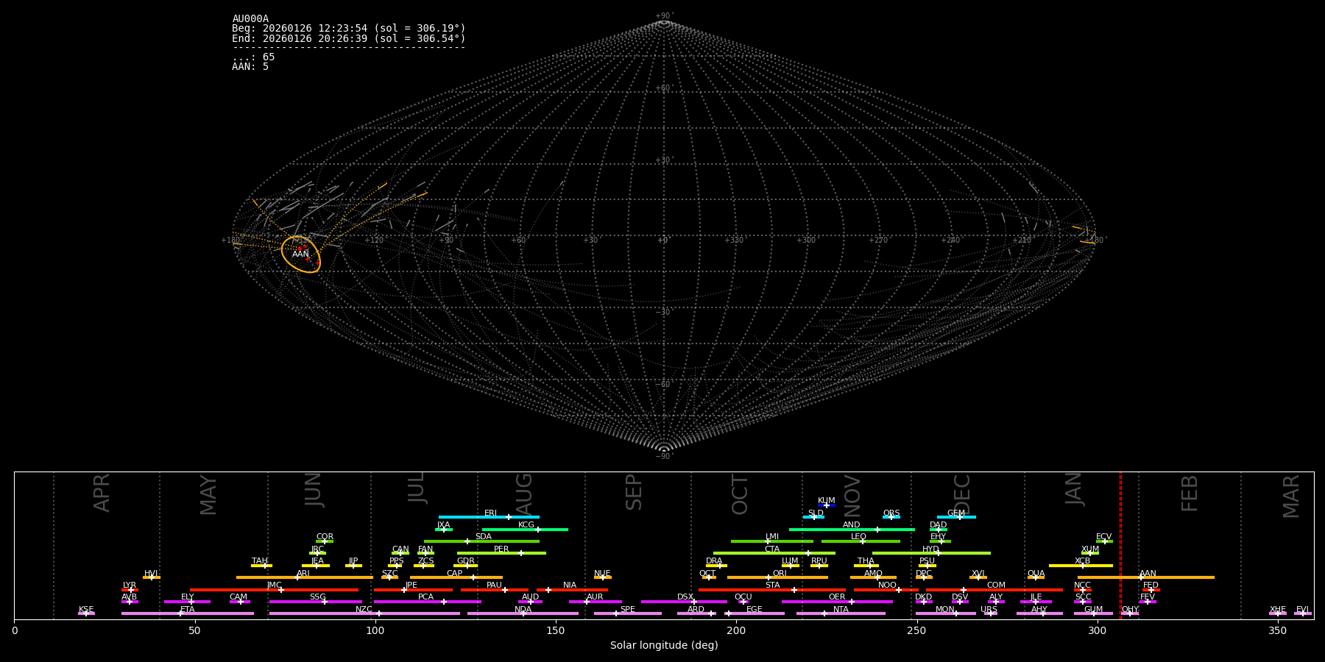Click the '...: 65' sporadic count line

(x=253, y=57)
